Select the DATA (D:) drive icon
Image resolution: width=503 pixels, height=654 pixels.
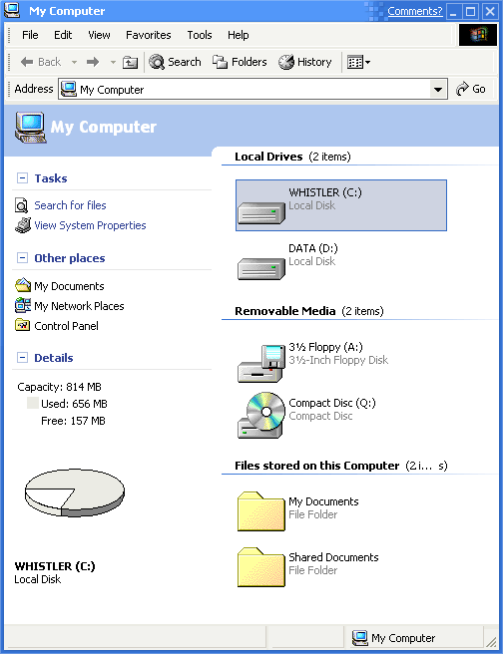[261, 266]
